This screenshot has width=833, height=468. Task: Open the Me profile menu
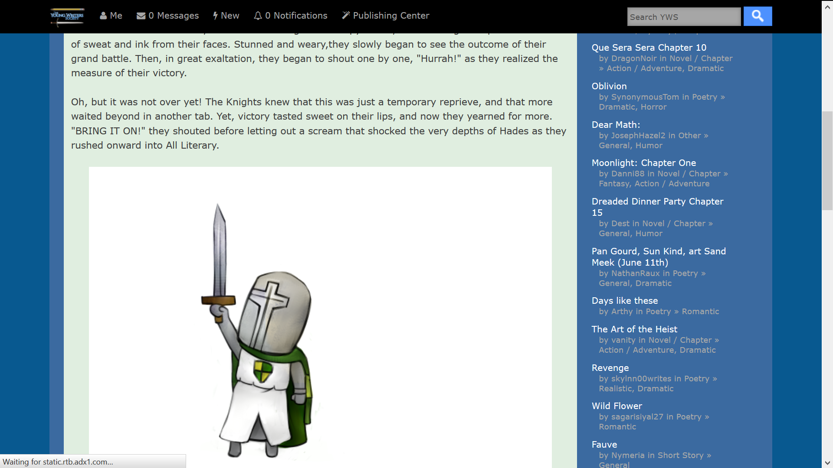(x=111, y=16)
